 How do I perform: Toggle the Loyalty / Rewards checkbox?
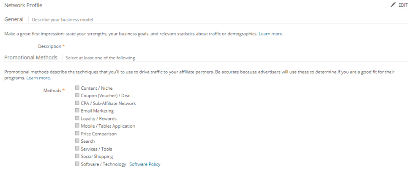(77, 118)
